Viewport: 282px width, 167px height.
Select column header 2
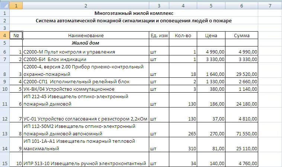click(86, 6)
